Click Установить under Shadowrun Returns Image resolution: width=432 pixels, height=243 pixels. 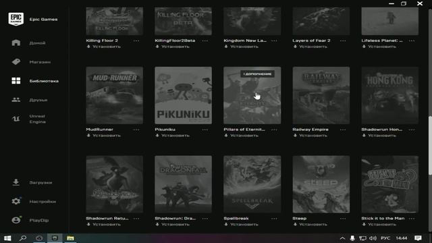coord(107,225)
